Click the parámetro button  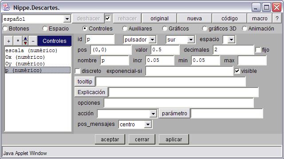pos(174,114)
